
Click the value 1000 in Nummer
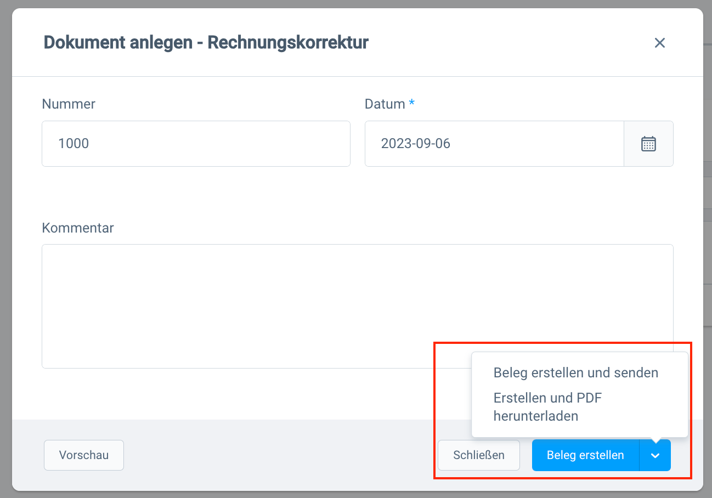click(74, 144)
